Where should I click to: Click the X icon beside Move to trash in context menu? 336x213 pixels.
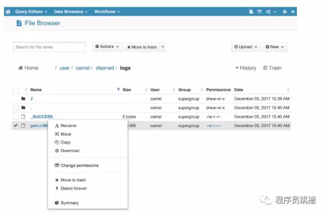[57, 180]
